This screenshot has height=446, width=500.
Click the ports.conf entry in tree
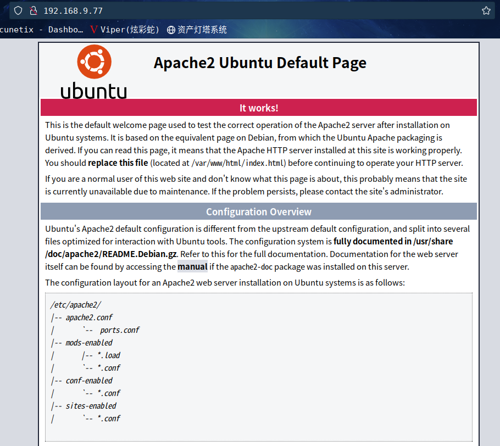point(120,330)
